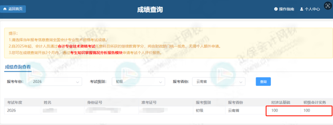Click the 会计专业技术资格考试 red link

76,46
